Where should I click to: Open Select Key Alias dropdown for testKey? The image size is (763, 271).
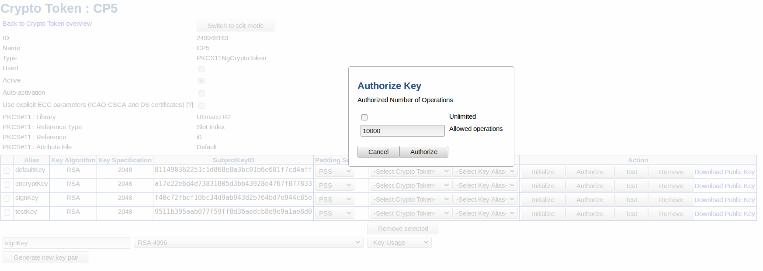coord(485,213)
